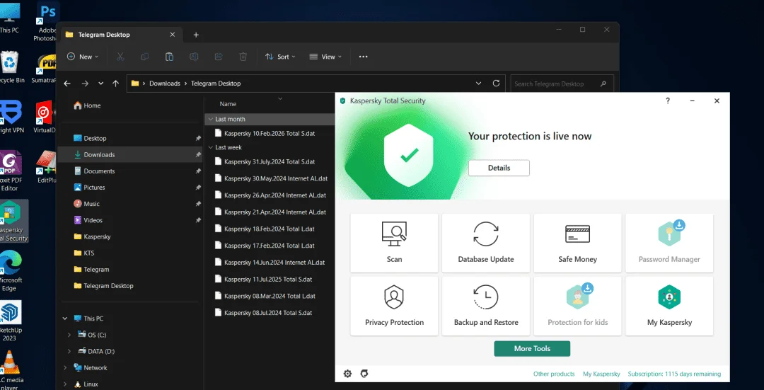Refresh the Explorer folder view
This screenshot has width=764, height=390.
(496, 84)
